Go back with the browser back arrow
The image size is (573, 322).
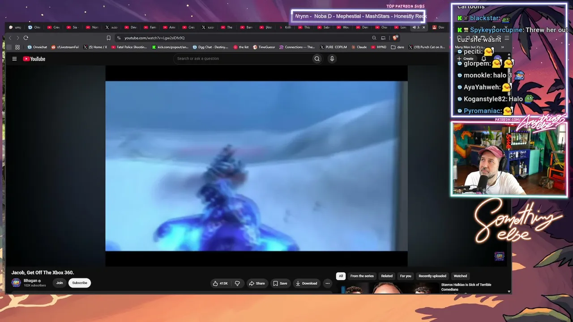pos(10,38)
